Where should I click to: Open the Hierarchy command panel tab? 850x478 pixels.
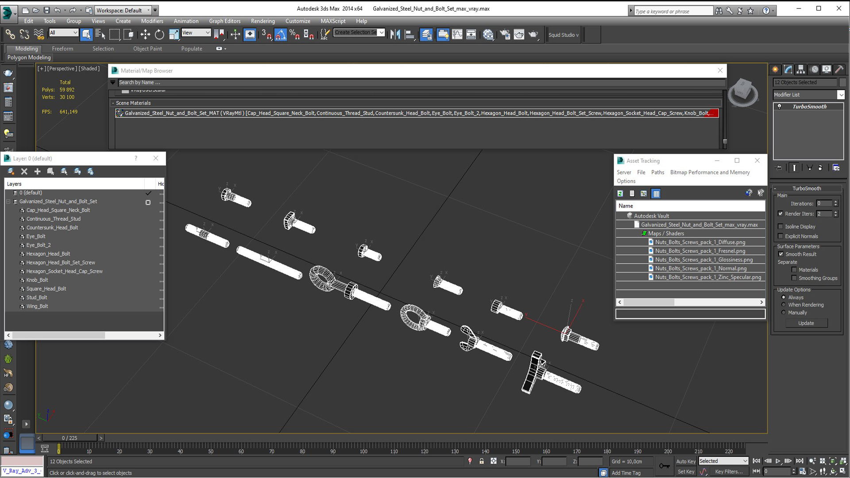click(800, 69)
